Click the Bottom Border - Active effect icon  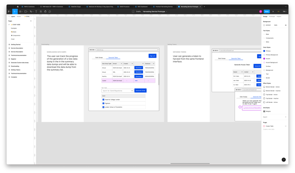tap(264, 87)
